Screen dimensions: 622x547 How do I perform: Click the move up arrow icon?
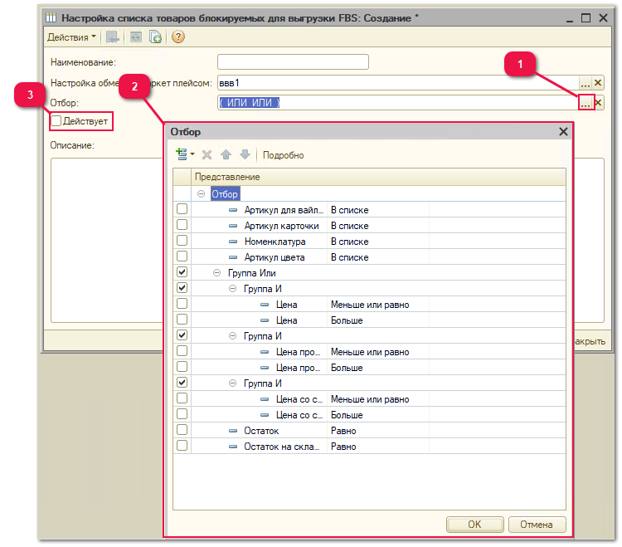[226, 154]
